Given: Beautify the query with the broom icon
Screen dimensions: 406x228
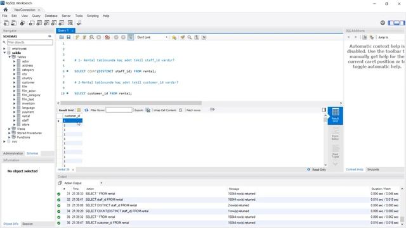Looking at the screenshot, I should pos(183,37).
